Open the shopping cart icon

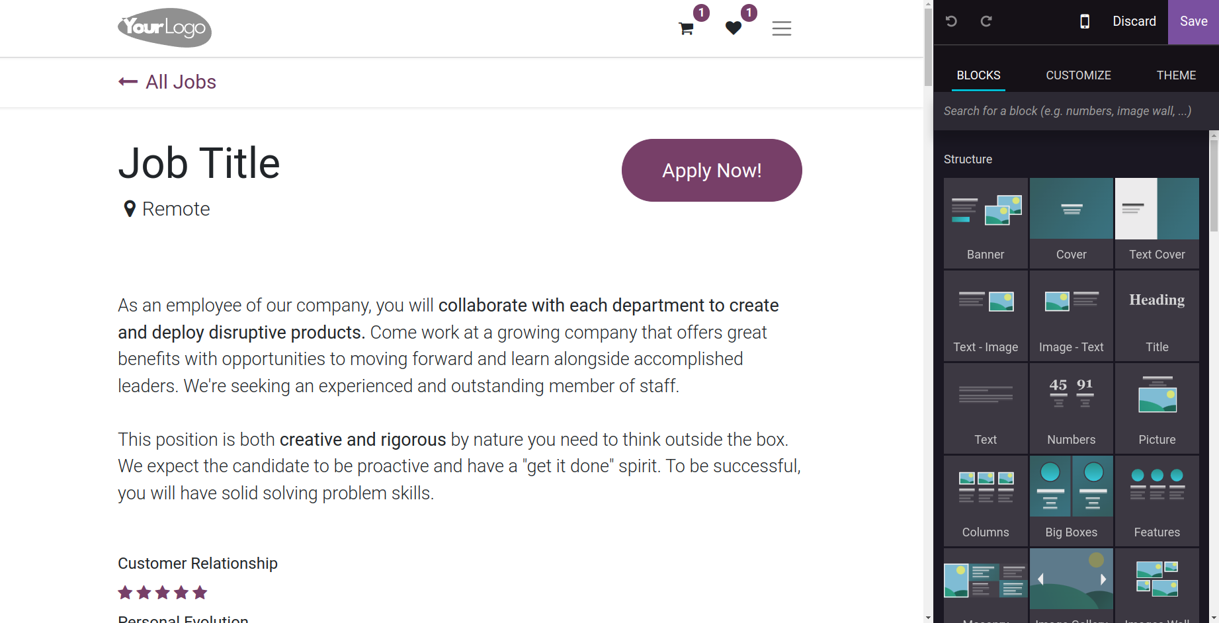[686, 28]
